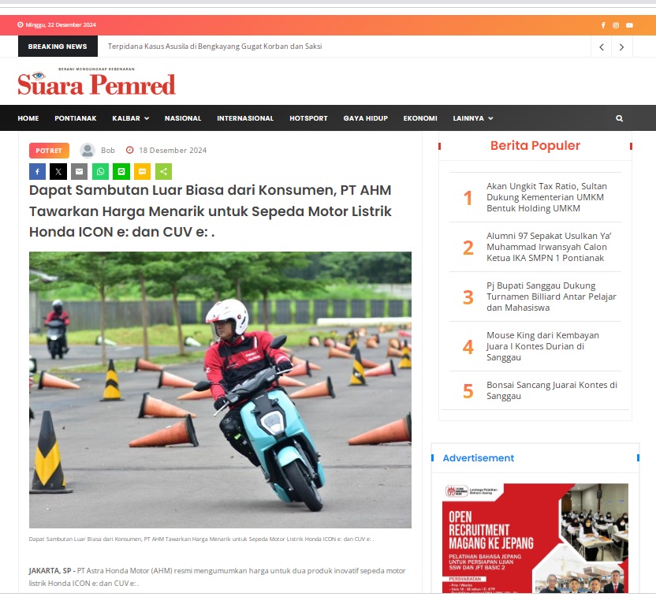Share article on Facebook
This screenshot has width=656, height=597.
[x=37, y=171]
